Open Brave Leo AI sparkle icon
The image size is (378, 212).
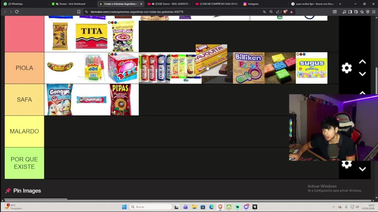click(362, 12)
